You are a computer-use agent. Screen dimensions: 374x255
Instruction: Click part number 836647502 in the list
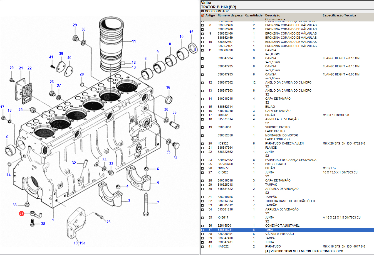225,83
